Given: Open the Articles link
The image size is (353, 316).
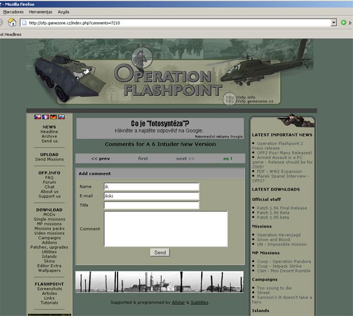Looking at the screenshot, I should 49,294.
